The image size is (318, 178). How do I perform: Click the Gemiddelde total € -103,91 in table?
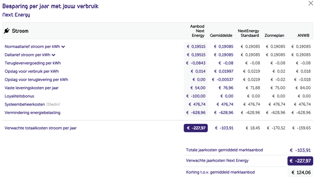point(224,128)
